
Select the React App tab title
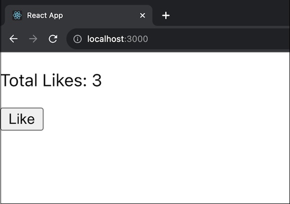tap(45, 15)
